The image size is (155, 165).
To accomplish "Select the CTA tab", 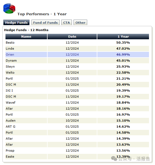I will (66, 22).
